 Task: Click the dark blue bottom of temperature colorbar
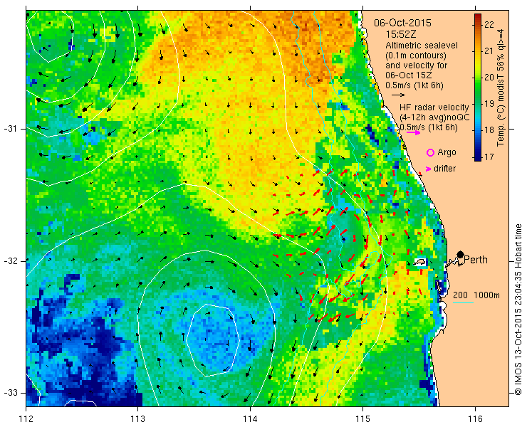tap(478, 158)
